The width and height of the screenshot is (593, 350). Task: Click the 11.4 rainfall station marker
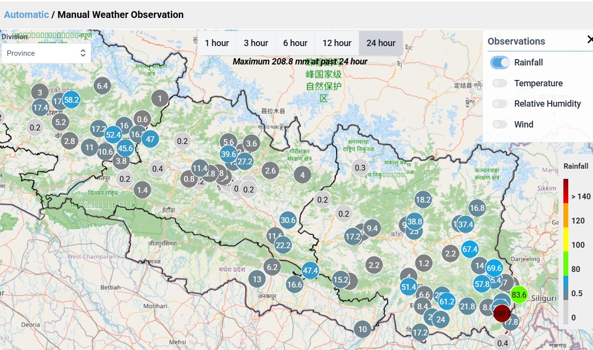click(x=200, y=168)
